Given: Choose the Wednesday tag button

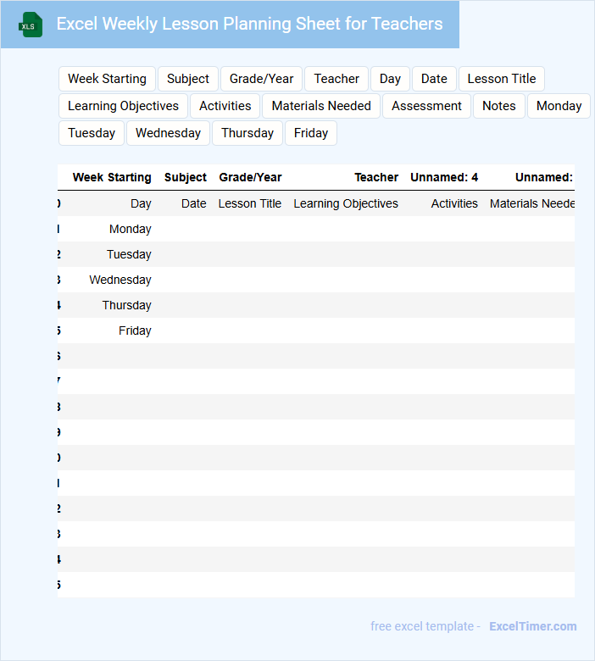Looking at the screenshot, I should tap(168, 133).
